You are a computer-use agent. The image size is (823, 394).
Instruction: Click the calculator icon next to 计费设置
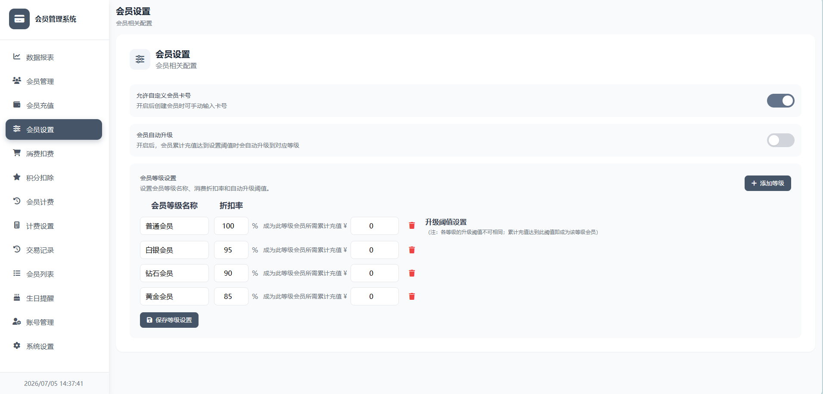pos(17,225)
